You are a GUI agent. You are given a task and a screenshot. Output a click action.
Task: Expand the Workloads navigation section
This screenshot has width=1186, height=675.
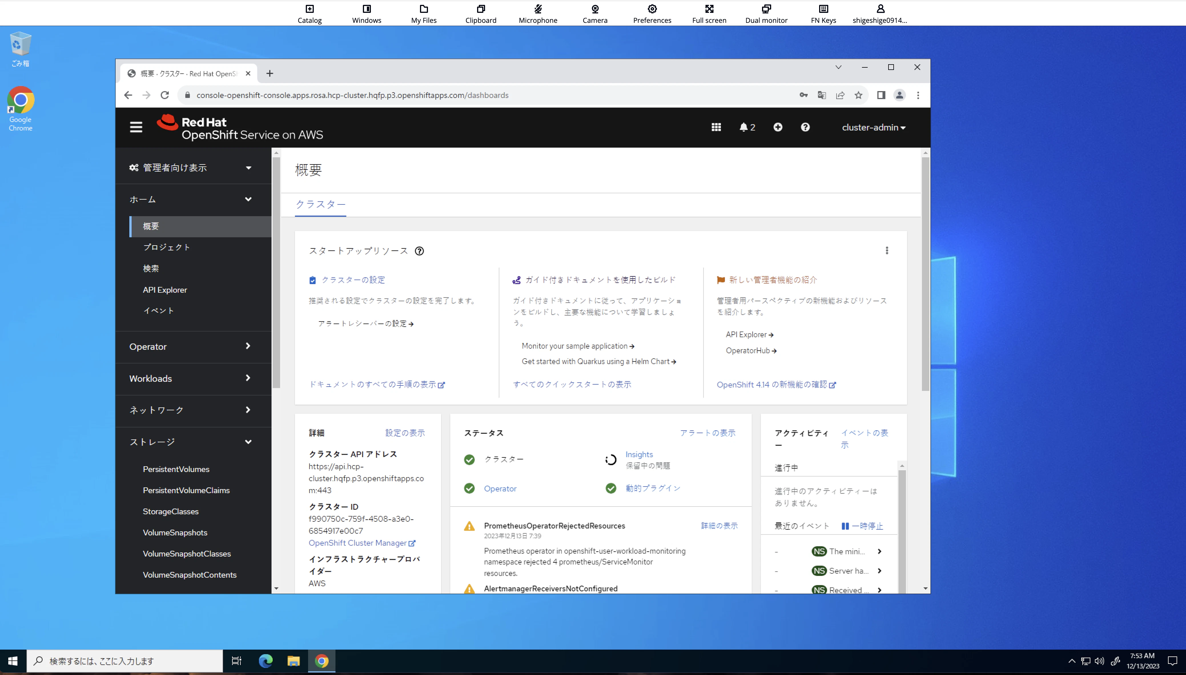[193, 378]
